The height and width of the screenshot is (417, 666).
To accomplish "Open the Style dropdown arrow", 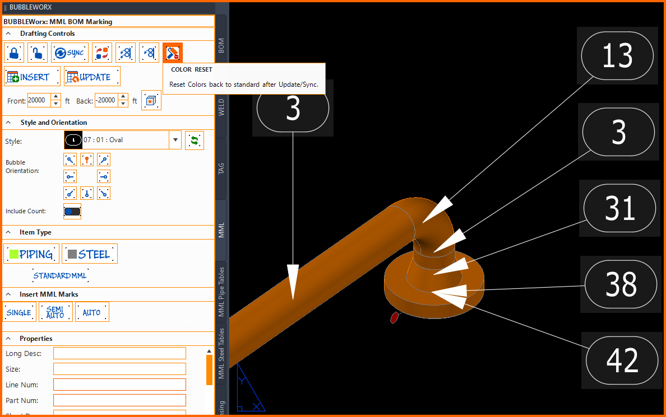I will pyautogui.click(x=175, y=140).
